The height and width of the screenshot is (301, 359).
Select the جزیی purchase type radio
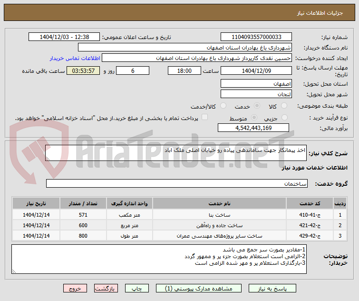[284, 118]
